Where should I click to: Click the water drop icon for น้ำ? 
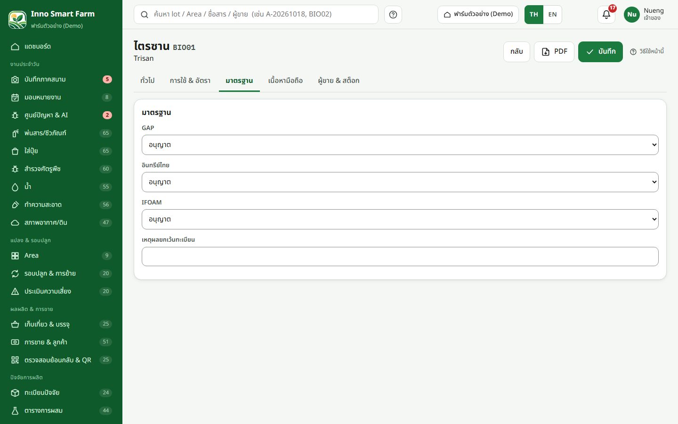(x=15, y=187)
